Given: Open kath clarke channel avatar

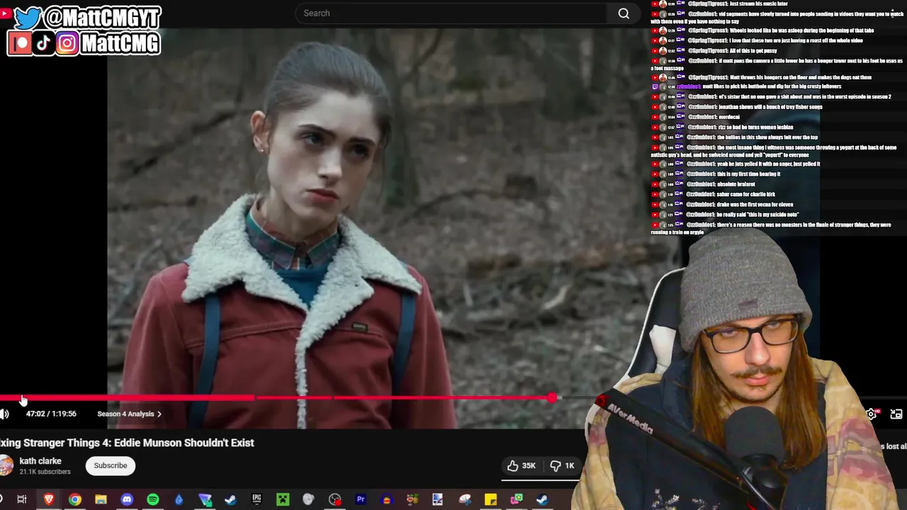Looking at the screenshot, I should [6, 465].
